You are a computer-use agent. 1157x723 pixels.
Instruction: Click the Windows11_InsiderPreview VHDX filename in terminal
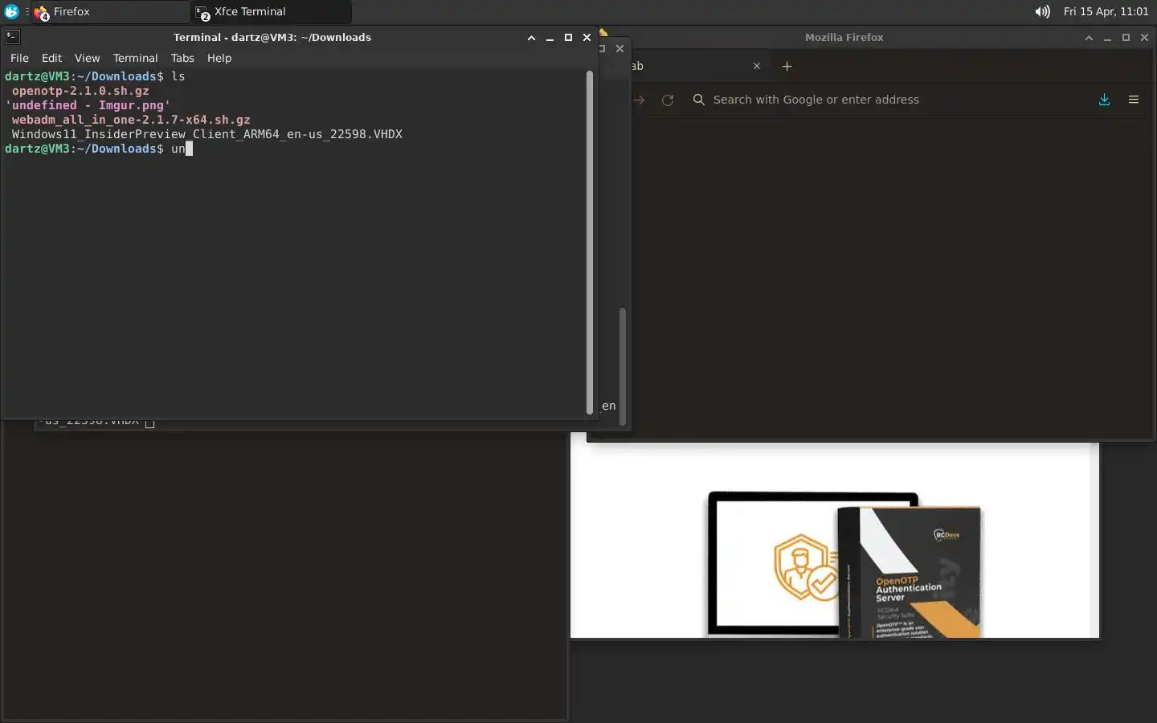tap(206, 134)
